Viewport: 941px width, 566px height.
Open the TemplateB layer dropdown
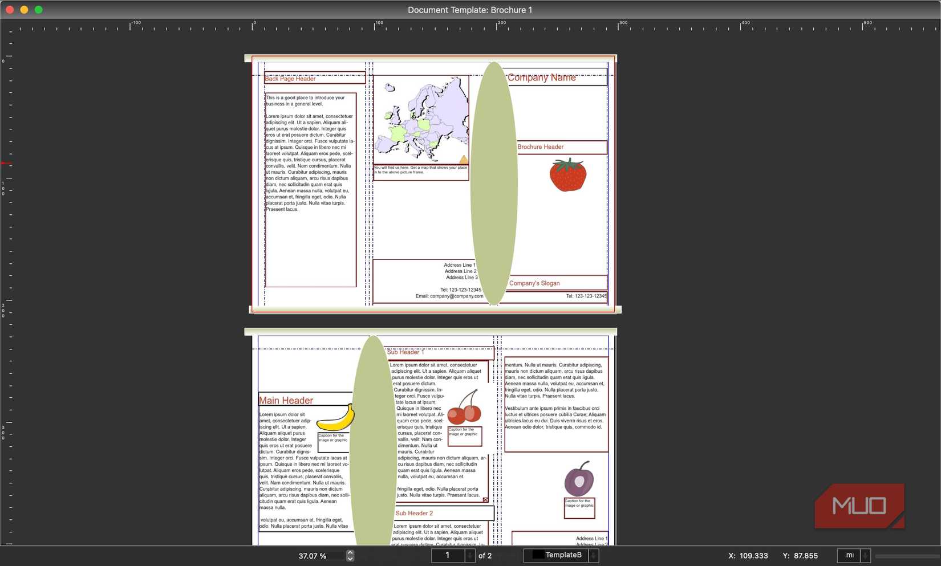click(593, 555)
